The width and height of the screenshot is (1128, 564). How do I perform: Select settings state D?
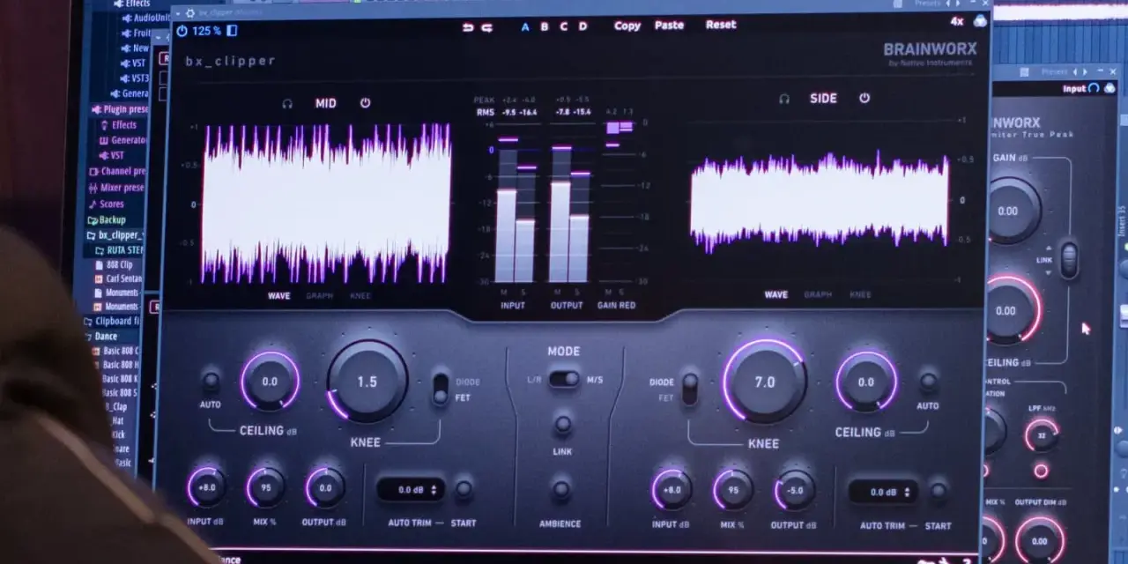(x=583, y=26)
